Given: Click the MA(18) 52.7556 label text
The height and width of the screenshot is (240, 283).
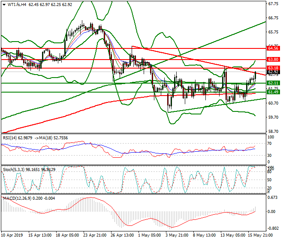Looking at the screenshot, I should 54,138.
